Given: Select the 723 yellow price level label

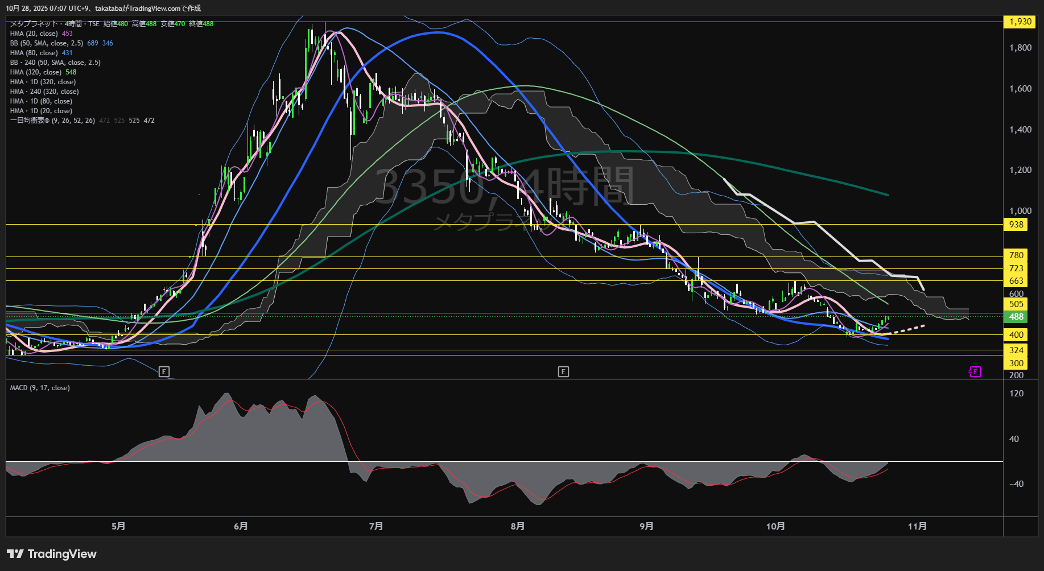Looking at the screenshot, I should tap(1016, 268).
